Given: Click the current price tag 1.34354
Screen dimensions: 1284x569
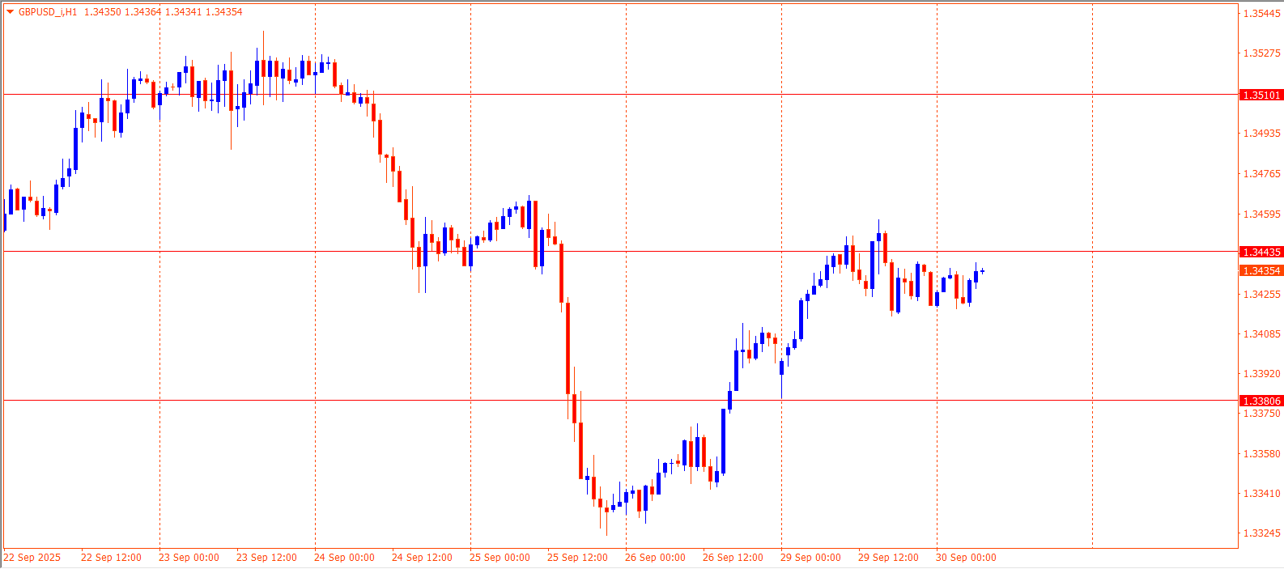Looking at the screenshot, I should click(x=1261, y=271).
